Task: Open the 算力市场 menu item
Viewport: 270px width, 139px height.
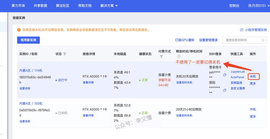Action: click(18, 6)
